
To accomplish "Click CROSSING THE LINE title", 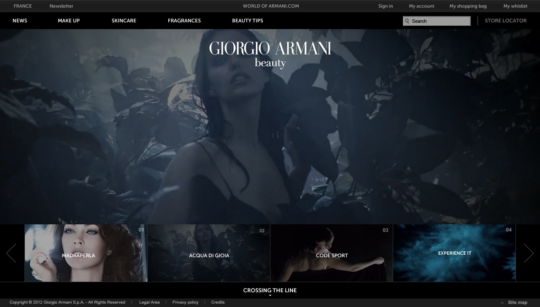I will tap(270, 290).
